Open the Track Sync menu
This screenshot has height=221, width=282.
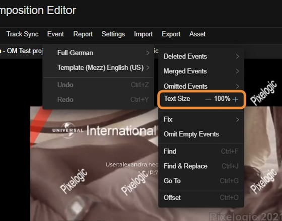click(22, 34)
